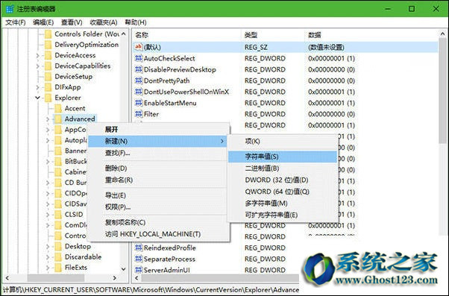Click the AutoCheckSelect DWORD value icon
Viewport: 449px width, 296px height.
pos(139,58)
